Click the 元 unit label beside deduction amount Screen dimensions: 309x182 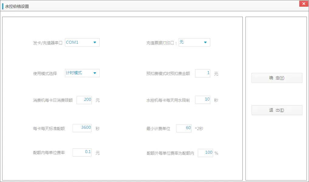tap(216, 73)
